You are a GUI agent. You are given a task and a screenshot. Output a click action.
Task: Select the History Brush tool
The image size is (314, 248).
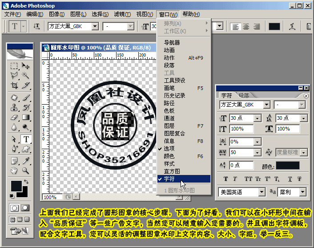[x=26, y=107]
